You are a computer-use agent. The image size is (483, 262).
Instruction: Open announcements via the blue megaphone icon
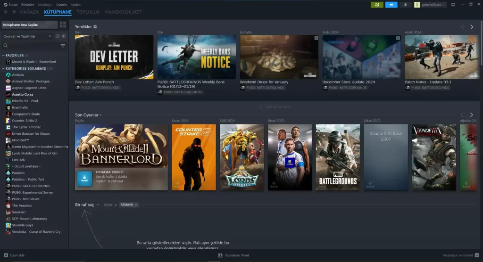click(391, 5)
